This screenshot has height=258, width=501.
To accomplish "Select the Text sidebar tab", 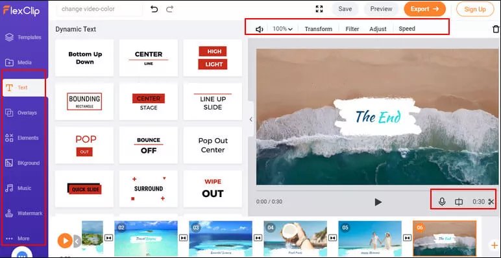I will pos(23,88).
